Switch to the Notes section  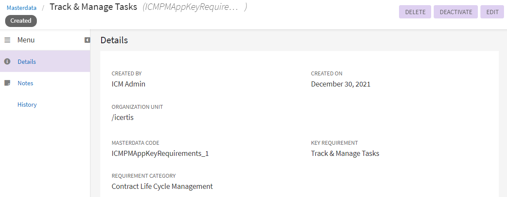25,83
